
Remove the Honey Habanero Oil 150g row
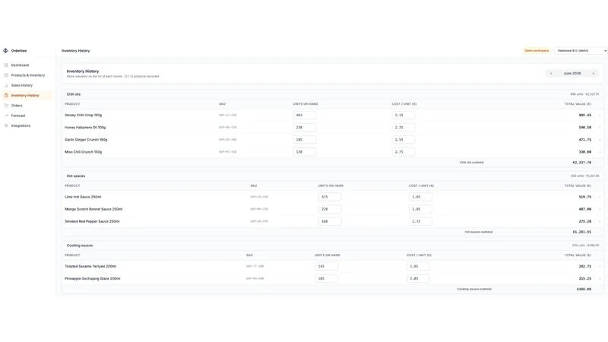point(600,128)
